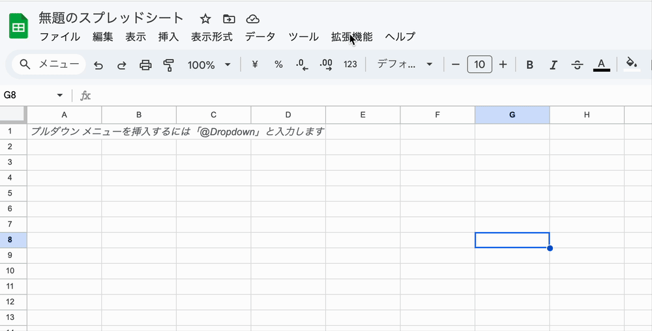Open the 表示形式 menu
Viewport: 652px width, 331px height.
coord(212,36)
